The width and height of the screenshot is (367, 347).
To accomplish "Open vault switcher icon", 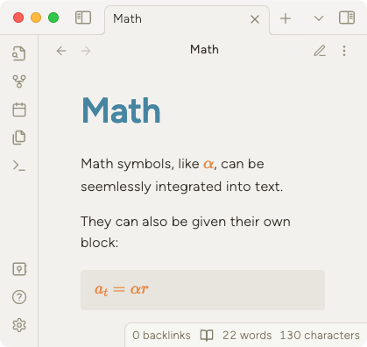I will pos(19,269).
